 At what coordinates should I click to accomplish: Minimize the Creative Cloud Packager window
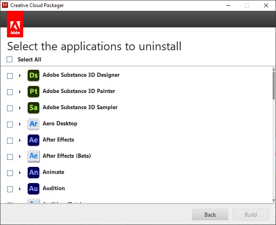[228, 5]
